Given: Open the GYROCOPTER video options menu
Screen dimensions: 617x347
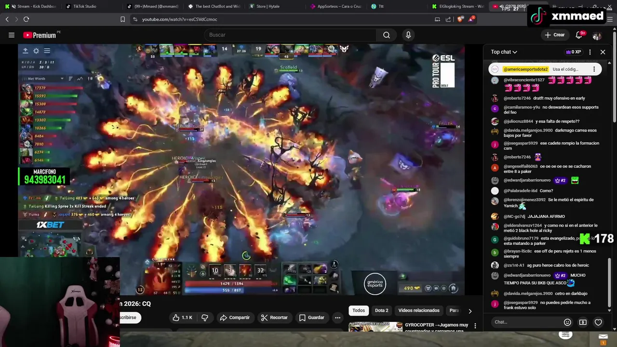Looking at the screenshot, I should pyautogui.click(x=475, y=326).
